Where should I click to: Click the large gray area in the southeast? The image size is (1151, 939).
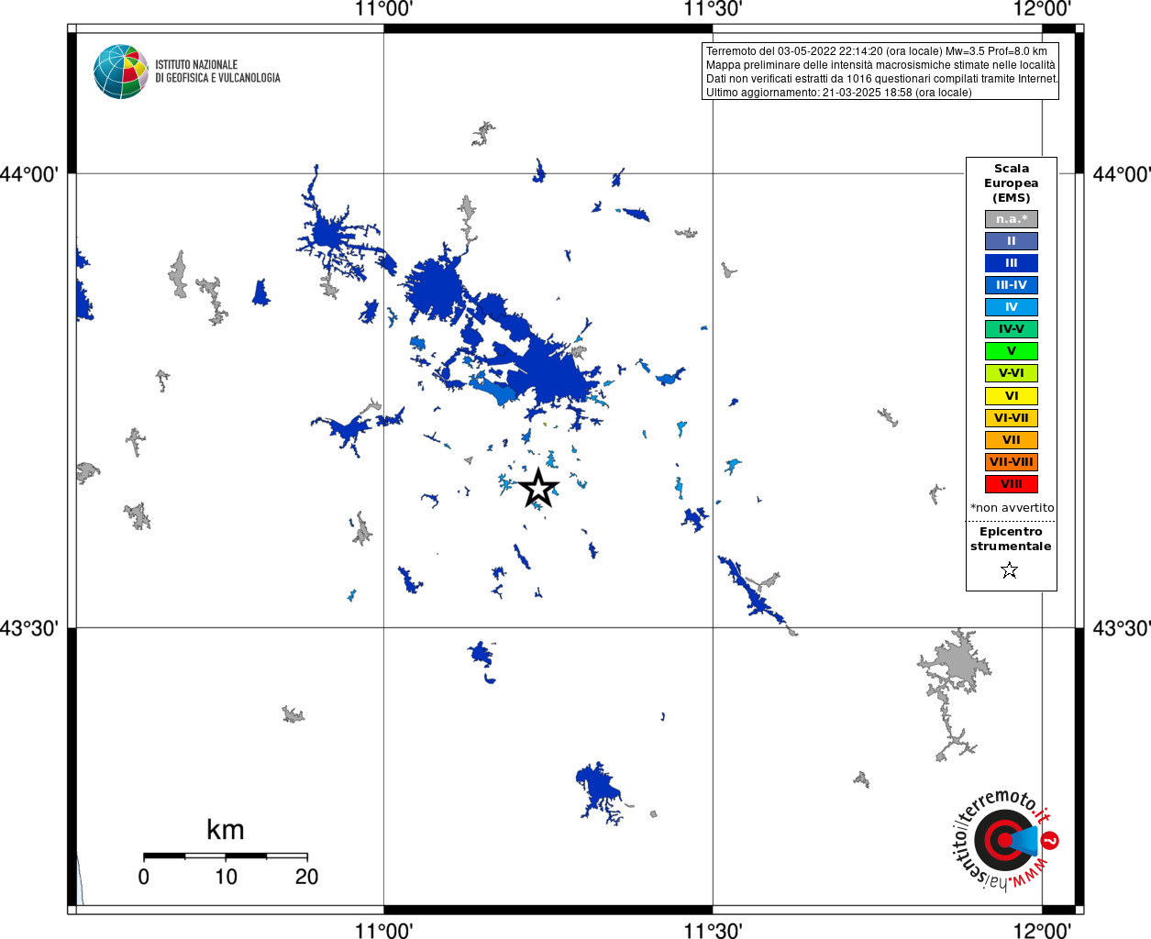(957, 662)
